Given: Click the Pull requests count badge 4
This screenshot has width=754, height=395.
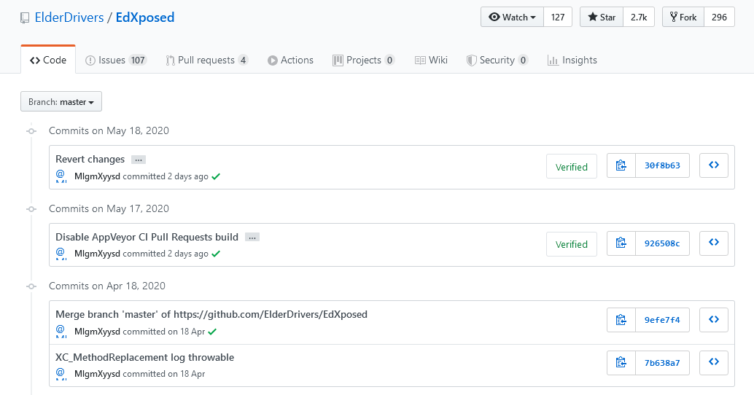Looking at the screenshot, I should click(x=244, y=60).
